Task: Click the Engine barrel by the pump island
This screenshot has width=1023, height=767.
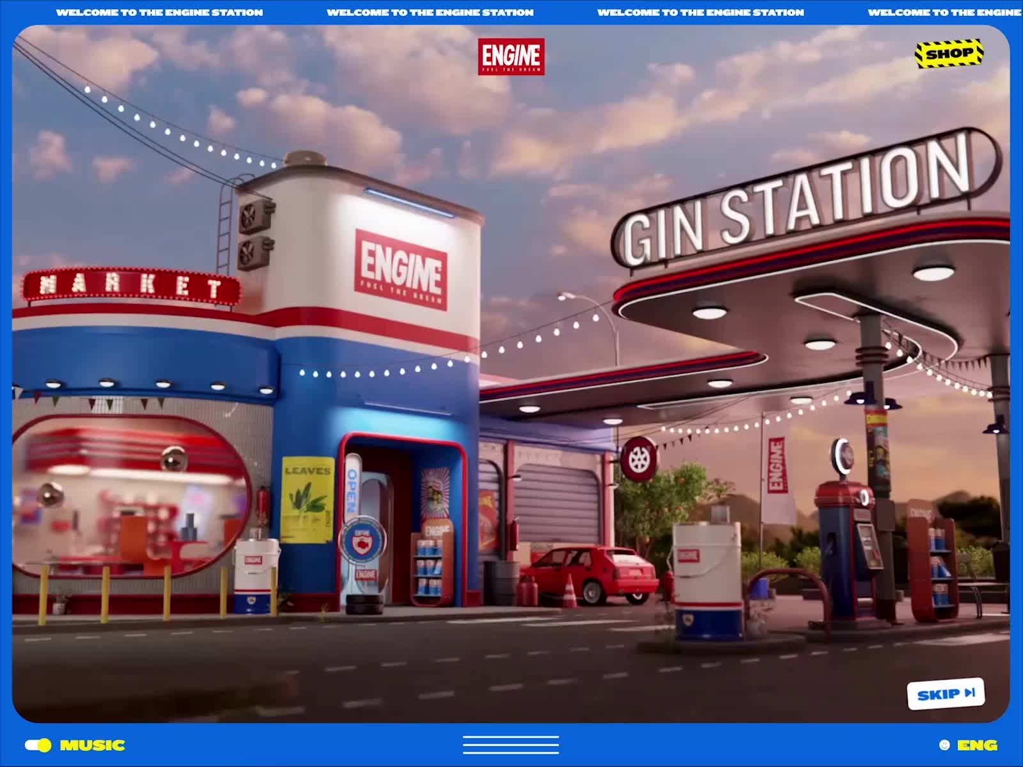Action: (708, 580)
